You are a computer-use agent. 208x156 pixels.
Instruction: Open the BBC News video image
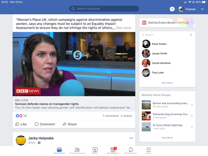74,64
